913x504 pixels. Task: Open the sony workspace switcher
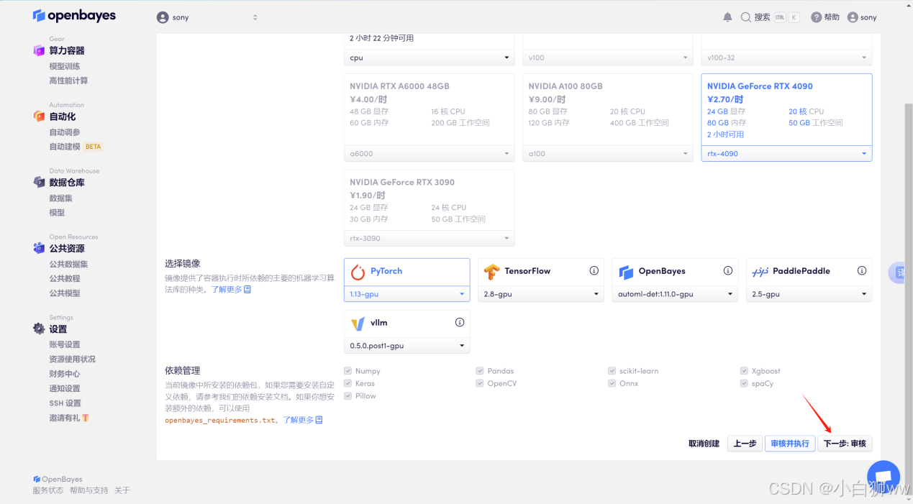pyautogui.click(x=207, y=17)
